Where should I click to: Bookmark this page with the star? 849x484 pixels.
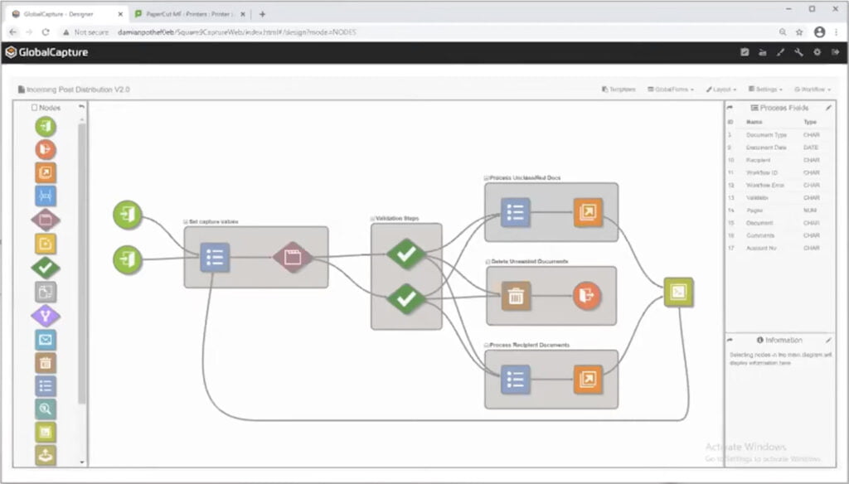click(799, 32)
